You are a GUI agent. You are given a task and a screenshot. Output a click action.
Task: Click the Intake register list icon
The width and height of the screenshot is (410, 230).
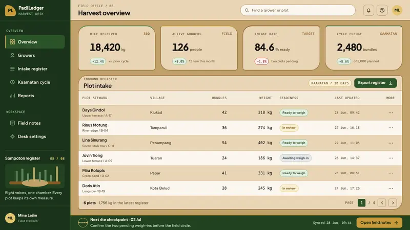(12, 69)
